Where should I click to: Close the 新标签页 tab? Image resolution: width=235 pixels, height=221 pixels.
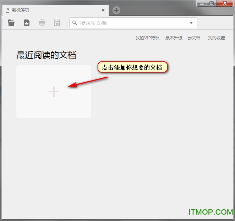pyautogui.click(x=103, y=10)
